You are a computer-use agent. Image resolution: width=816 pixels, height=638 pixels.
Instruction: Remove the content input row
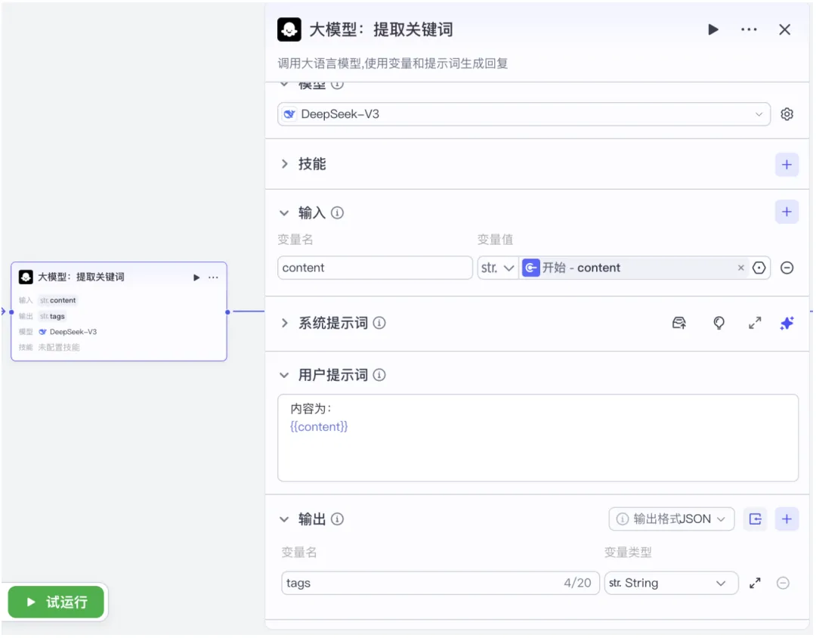[x=787, y=268]
